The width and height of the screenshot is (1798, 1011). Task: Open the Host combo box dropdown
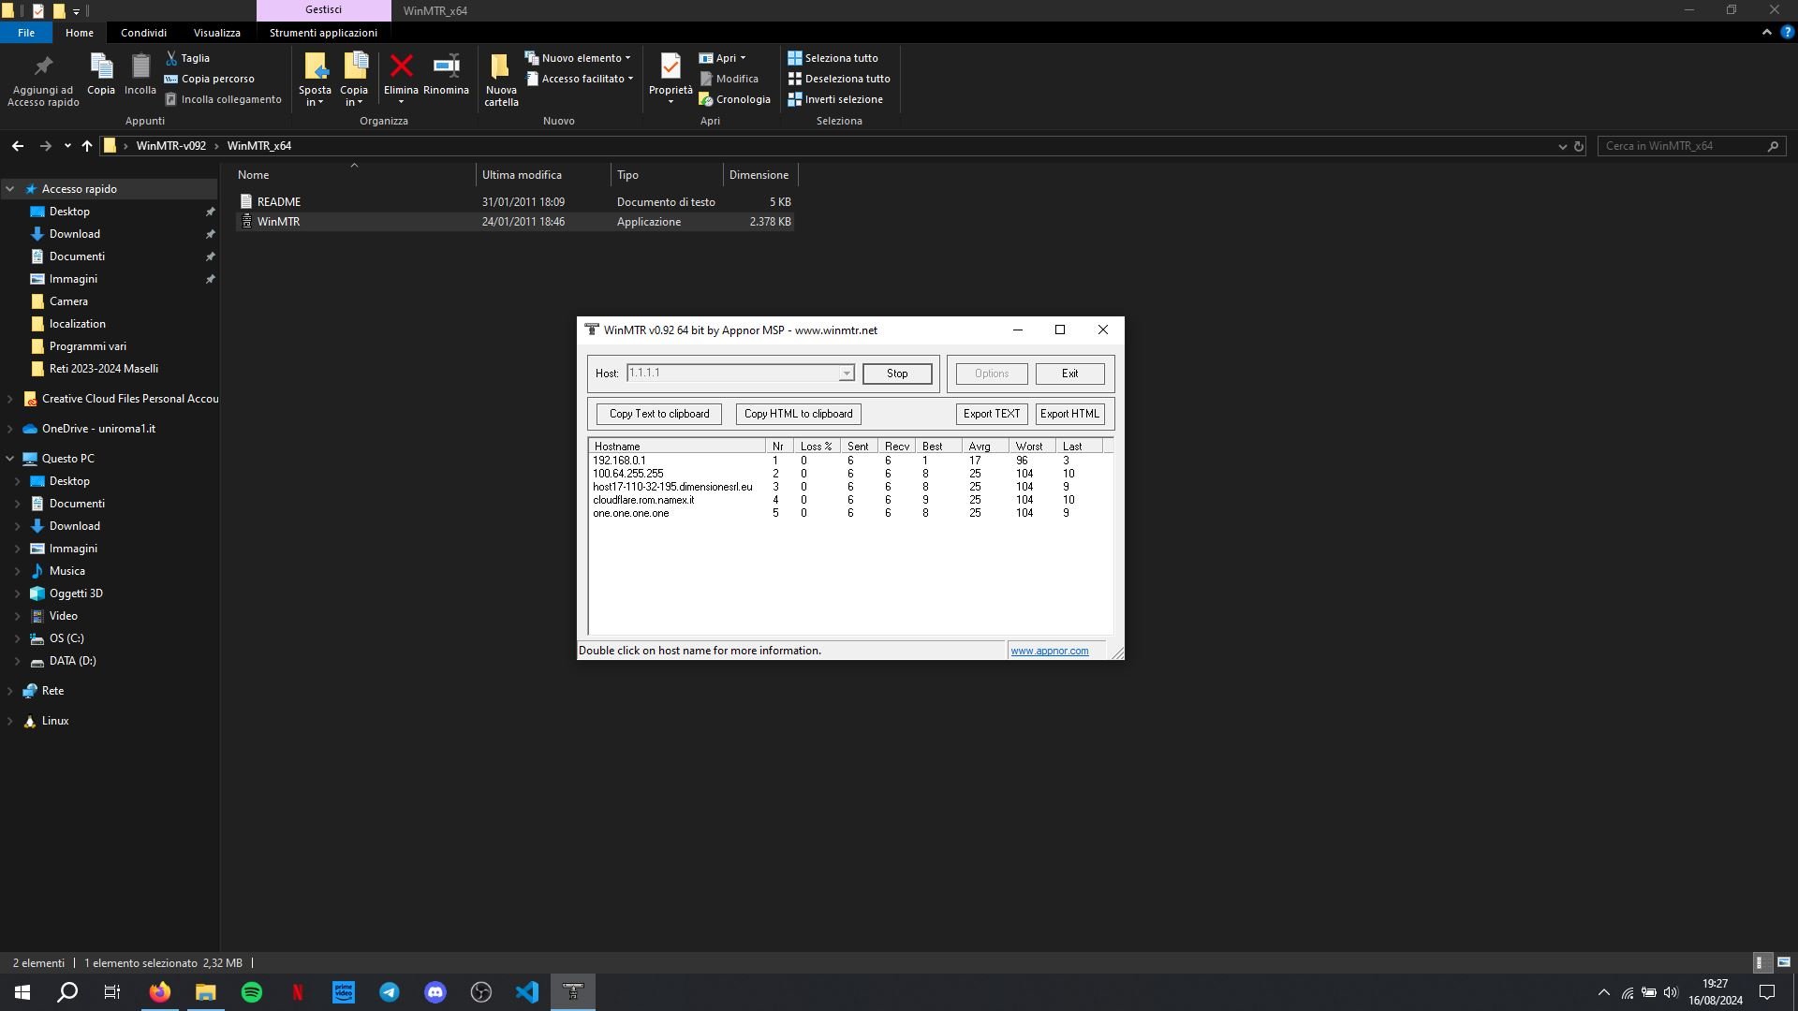click(846, 374)
